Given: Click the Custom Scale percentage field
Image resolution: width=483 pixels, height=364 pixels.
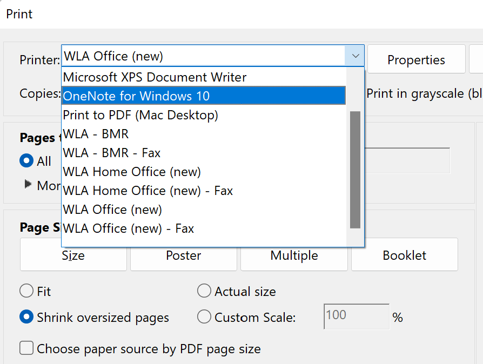Looking at the screenshot, I should coord(356,316).
